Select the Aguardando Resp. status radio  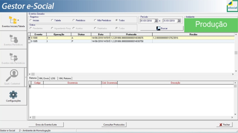(52, 28)
